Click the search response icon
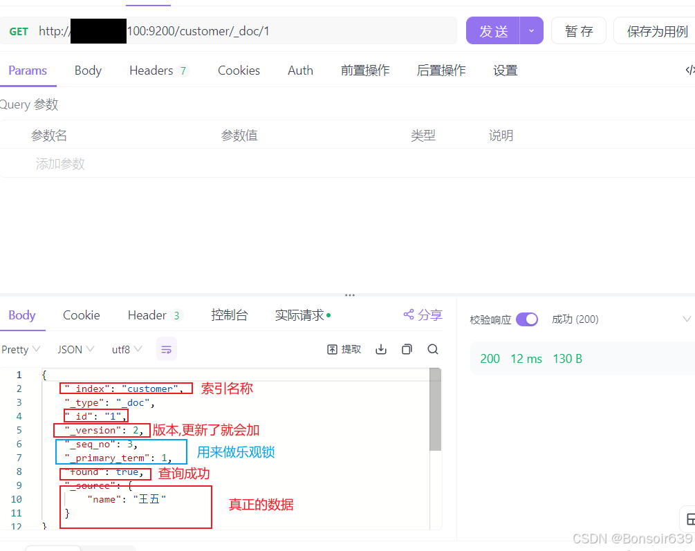Viewport: 695px width, 551px height. click(x=433, y=349)
